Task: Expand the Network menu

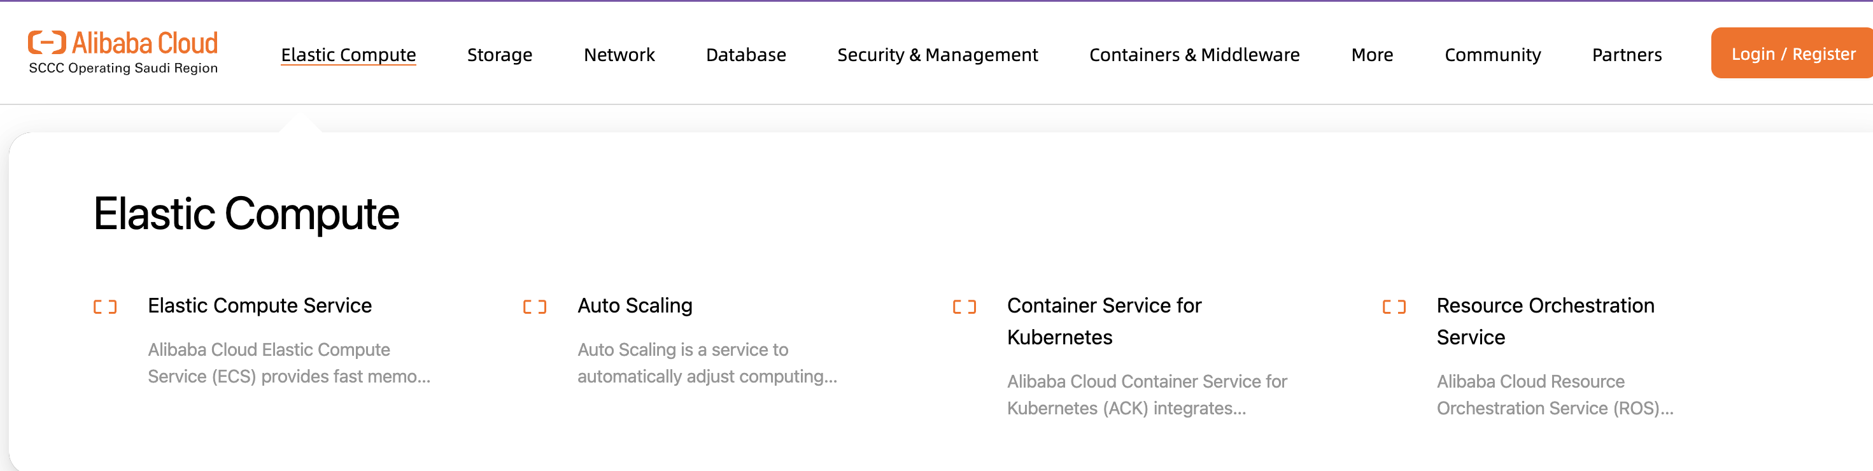Action: (x=619, y=55)
